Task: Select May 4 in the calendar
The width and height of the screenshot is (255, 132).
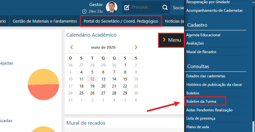Action: pos(81,72)
